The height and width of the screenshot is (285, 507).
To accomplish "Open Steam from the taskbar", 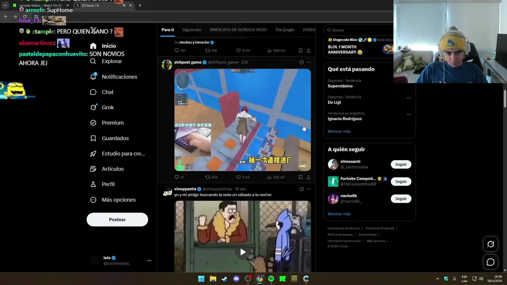I will click(x=225, y=279).
